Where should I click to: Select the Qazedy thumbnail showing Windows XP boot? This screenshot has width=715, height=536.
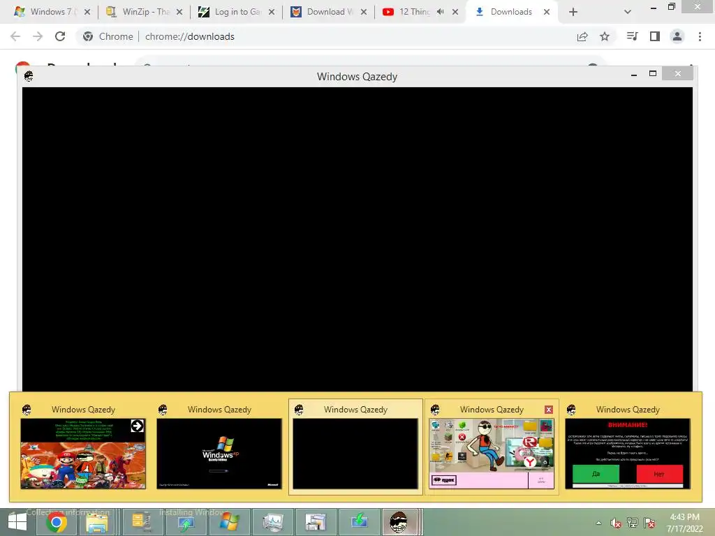click(x=219, y=454)
